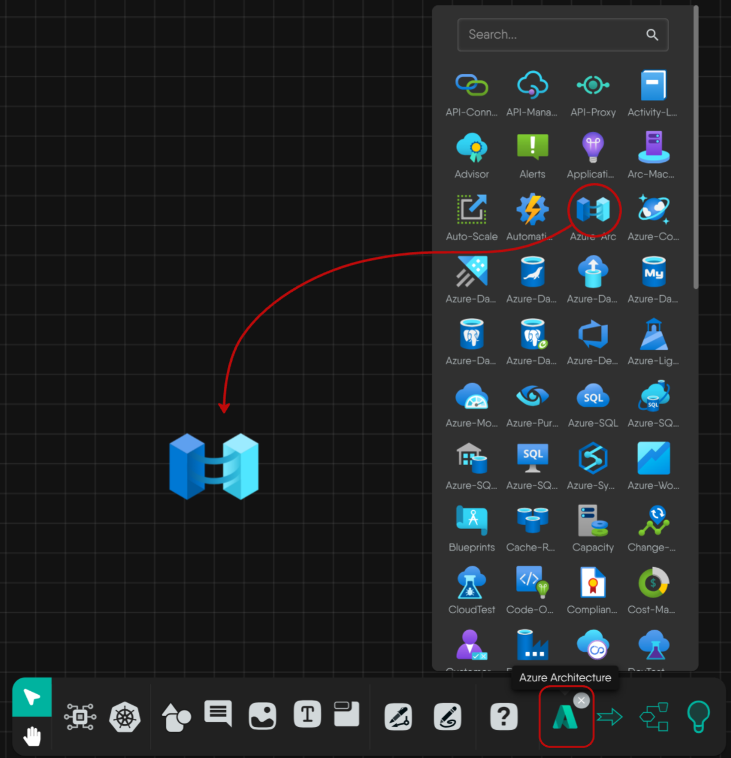
Task: Choose the Azure-SQL monitor server icon
Action: tap(532, 458)
